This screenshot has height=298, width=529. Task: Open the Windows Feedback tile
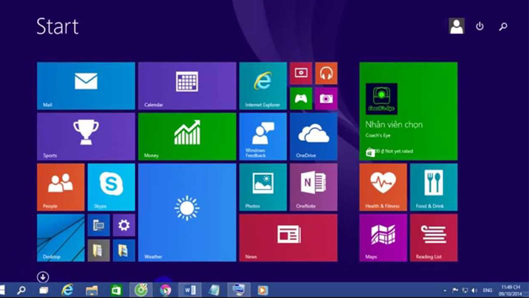point(263,136)
